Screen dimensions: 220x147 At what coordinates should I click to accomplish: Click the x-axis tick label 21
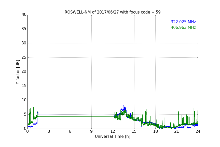177,131
